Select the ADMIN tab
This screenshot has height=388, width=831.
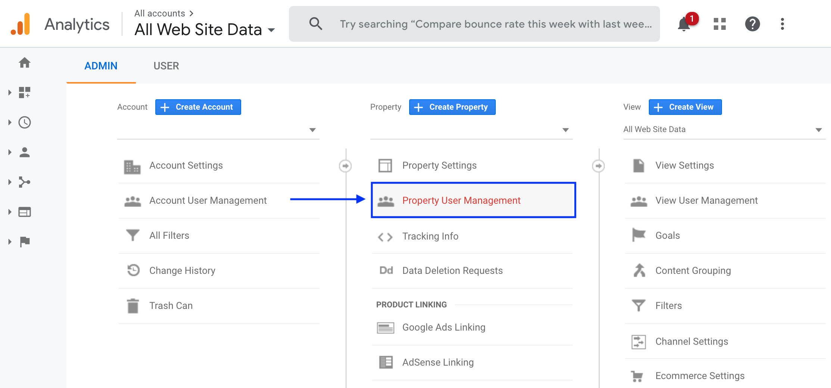(x=101, y=66)
